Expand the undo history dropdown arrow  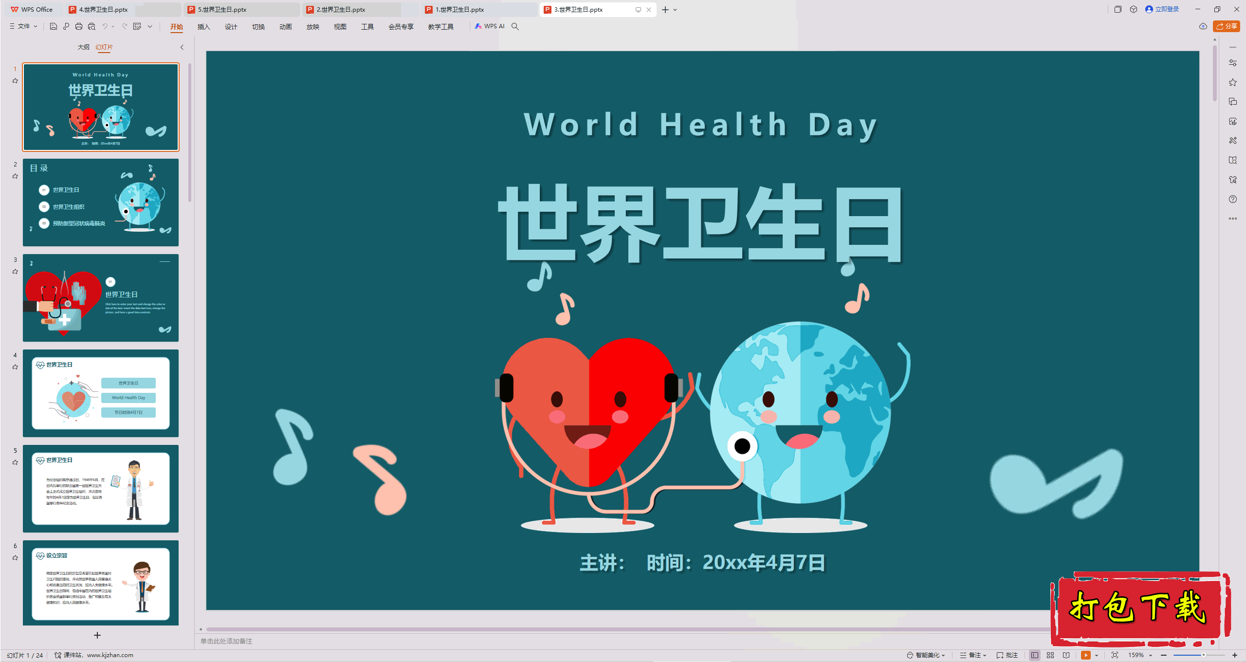click(113, 26)
